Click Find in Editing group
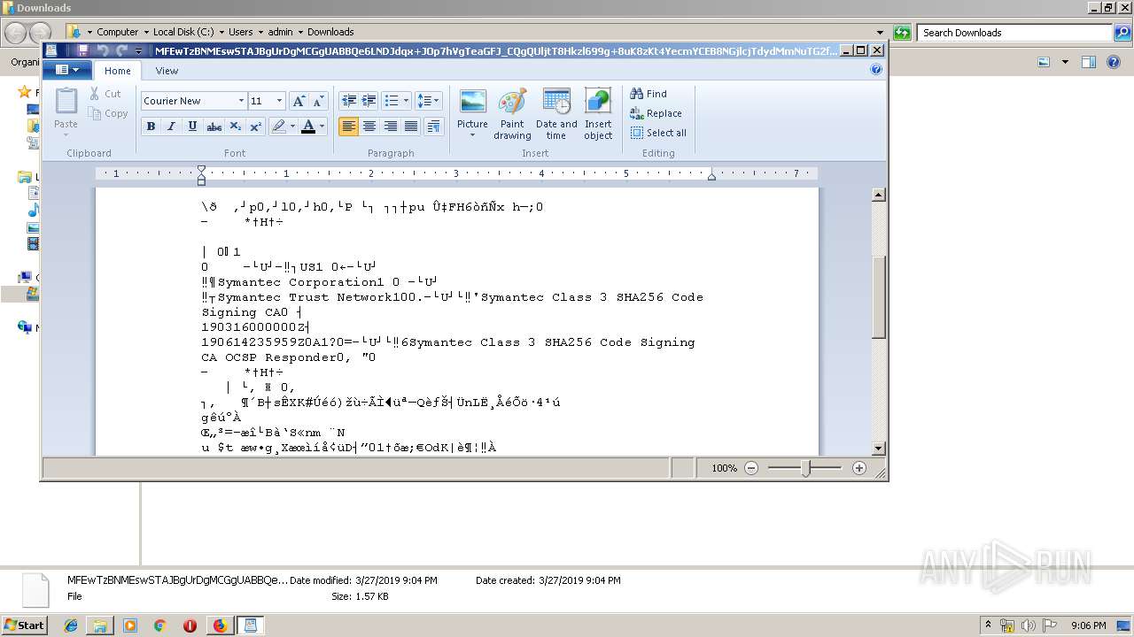 point(649,94)
